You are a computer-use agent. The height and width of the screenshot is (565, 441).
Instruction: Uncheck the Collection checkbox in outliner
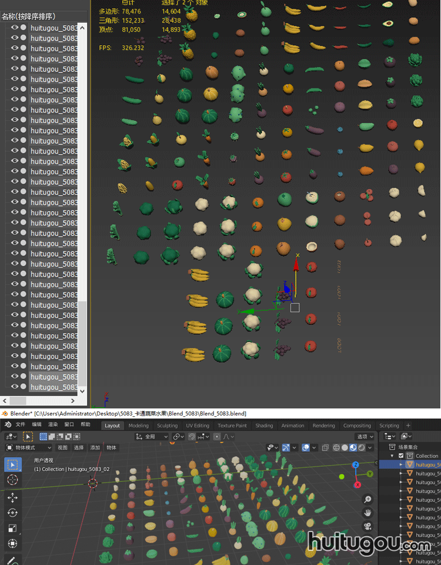click(x=401, y=456)
